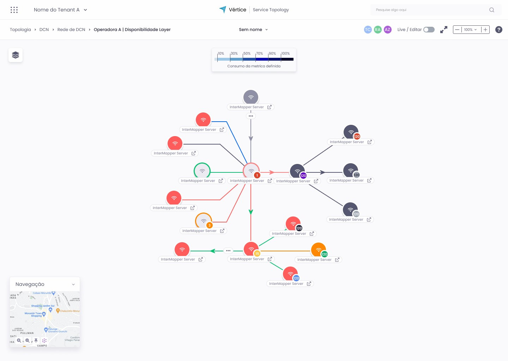This screenshot has width=508, height=361.
Task: Select the orange node with green 120 badge
Action: point(319,250)
